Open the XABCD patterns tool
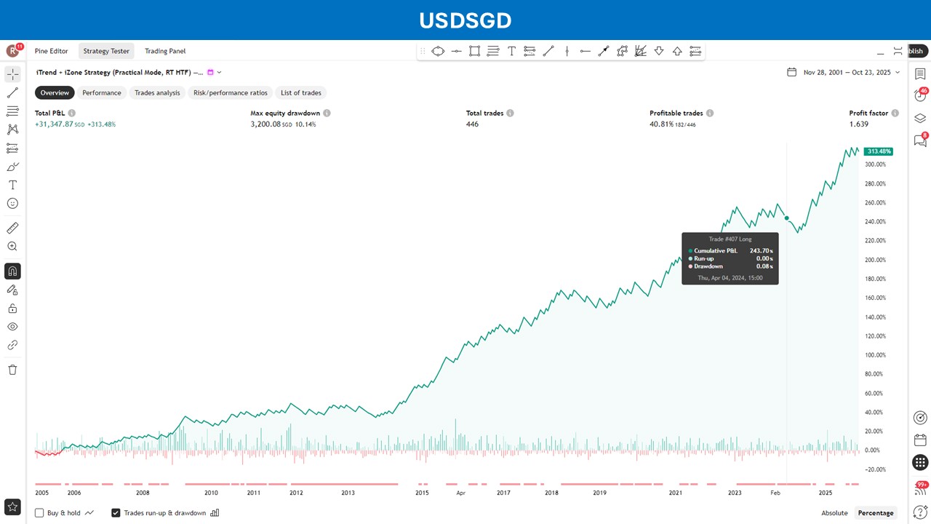 12,130
